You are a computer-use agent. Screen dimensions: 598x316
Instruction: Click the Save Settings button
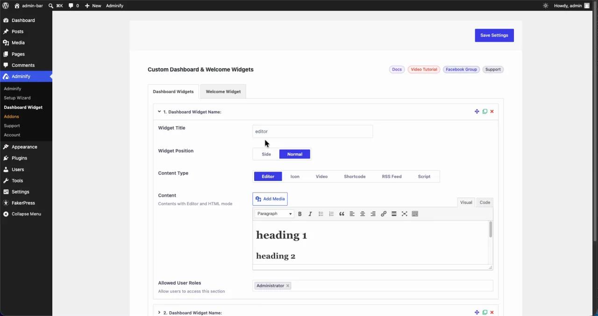pyautogui.click(x=494, y=35)
